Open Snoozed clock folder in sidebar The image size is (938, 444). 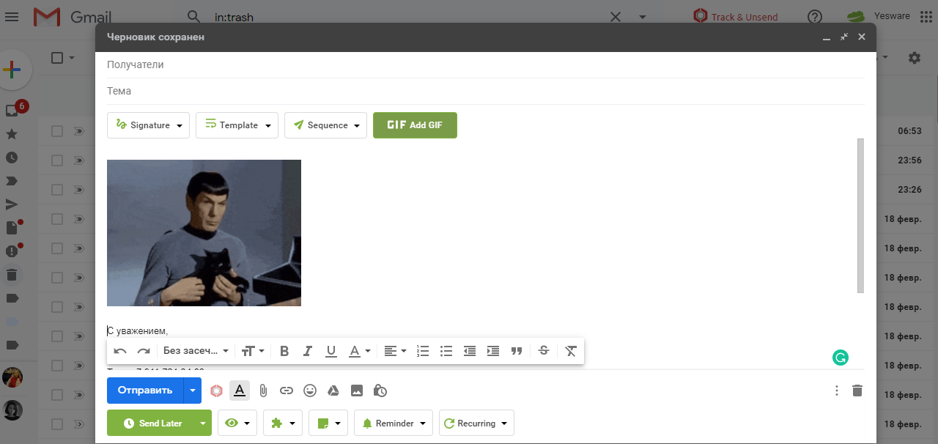click(12, 158)
